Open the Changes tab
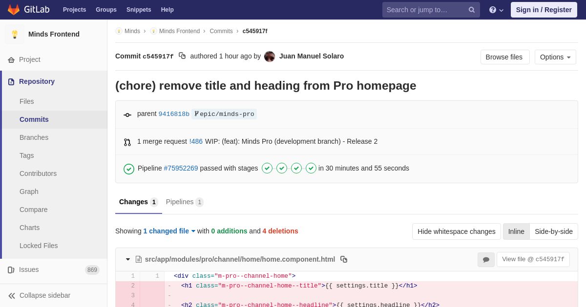Screen dimensions: 586x307 click(x=139, y=202)
